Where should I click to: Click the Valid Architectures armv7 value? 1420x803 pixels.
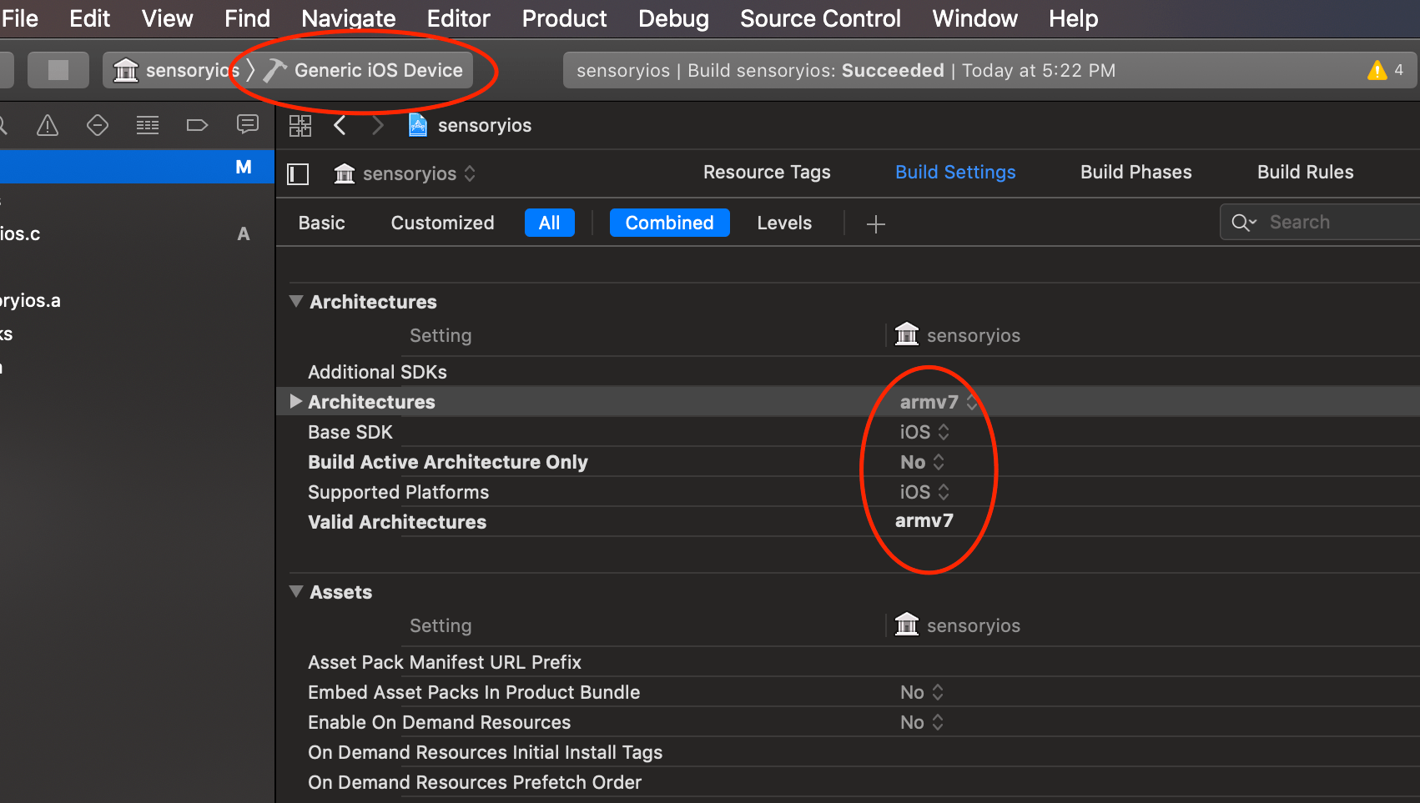click(924, 521)
